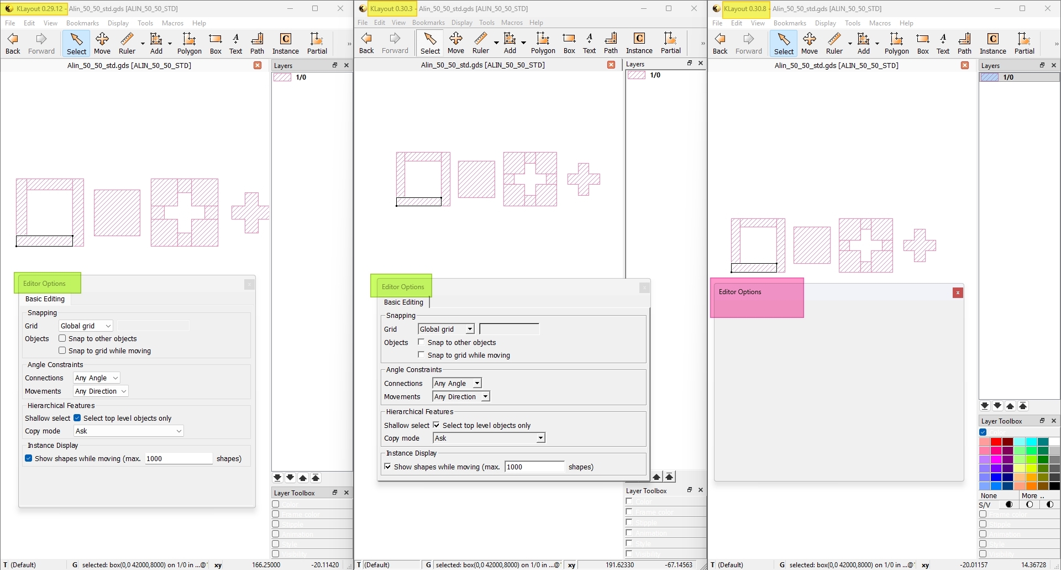Screen dimensions: 1061x570
Task: Choose the Box tool in KLayout 0.30.8
Action: (x=922, y=43)
